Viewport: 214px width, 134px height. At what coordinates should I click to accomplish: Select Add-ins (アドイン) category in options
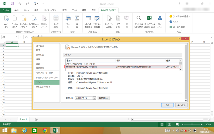tap(47, 82)
